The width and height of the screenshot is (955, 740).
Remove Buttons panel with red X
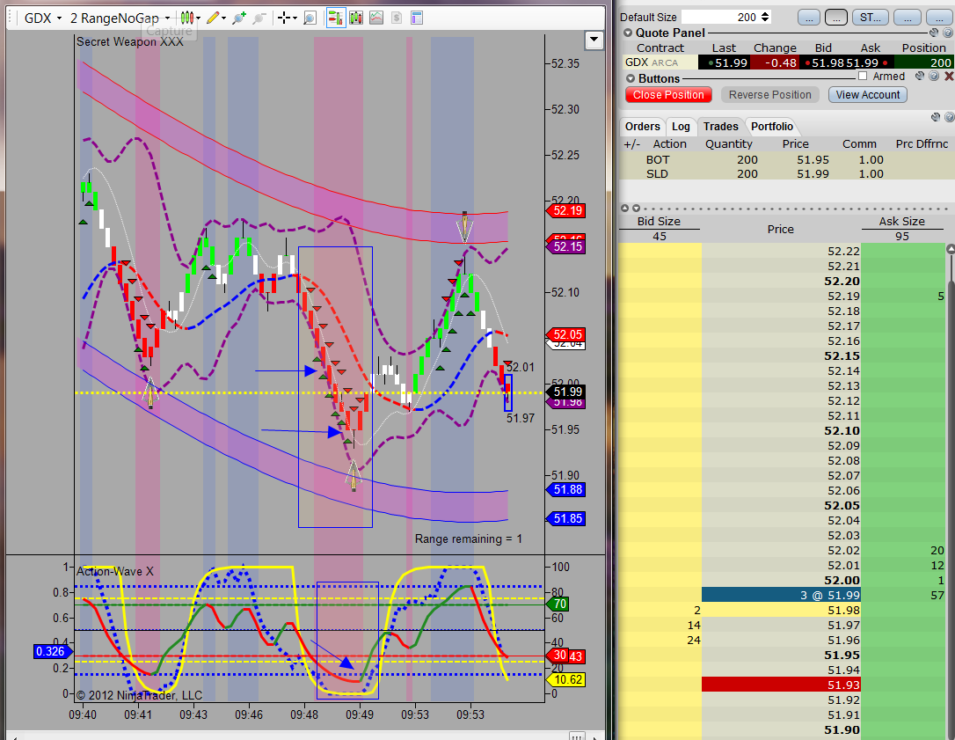948,77
